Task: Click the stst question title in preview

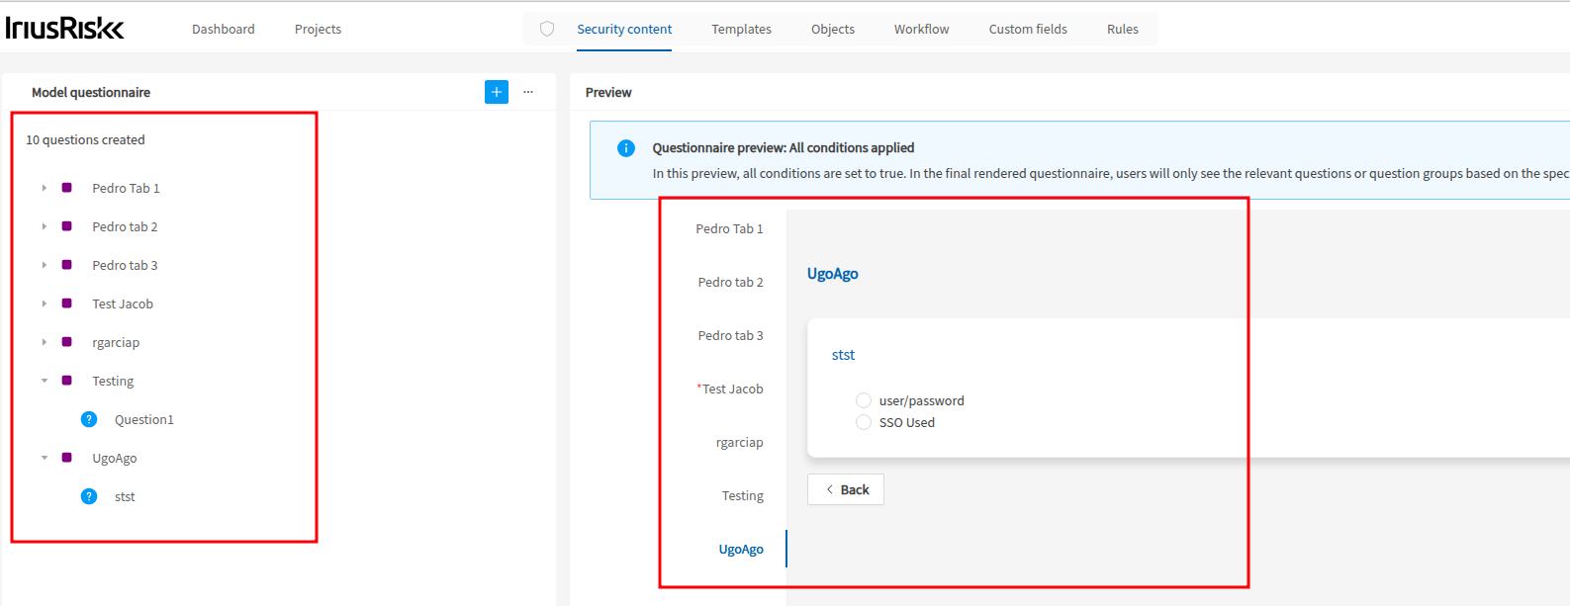Action: click(843, 355)
